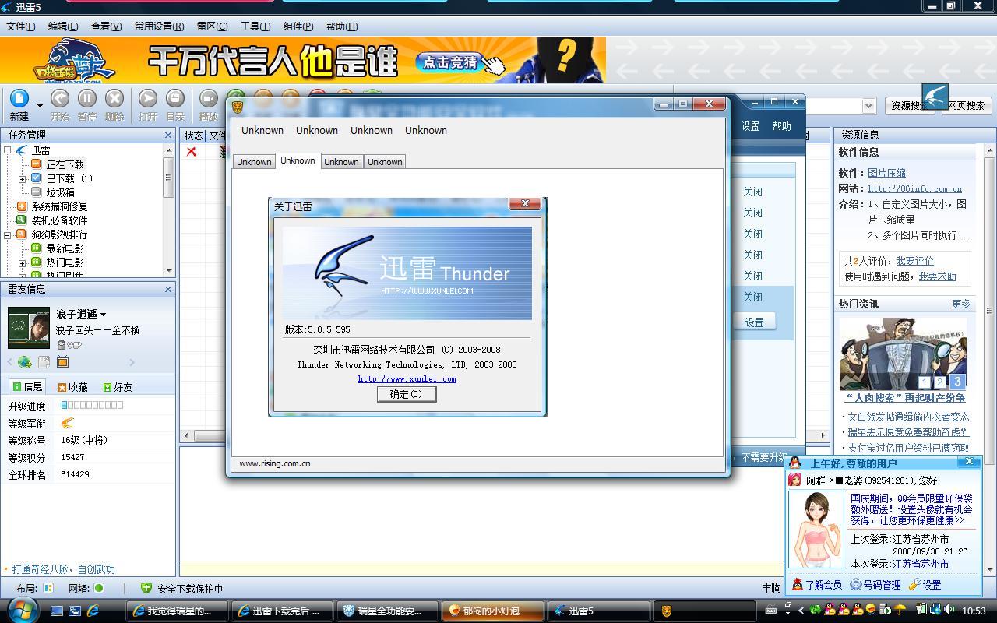This screenshot has height=623, width=997.
Task: Open the 工具(T) menu
Action: point(255,26)
